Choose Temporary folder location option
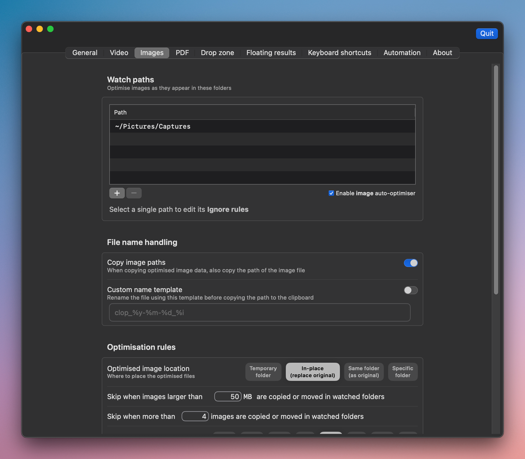The width and height of the screenshot is (525, 459). [263, 372]
